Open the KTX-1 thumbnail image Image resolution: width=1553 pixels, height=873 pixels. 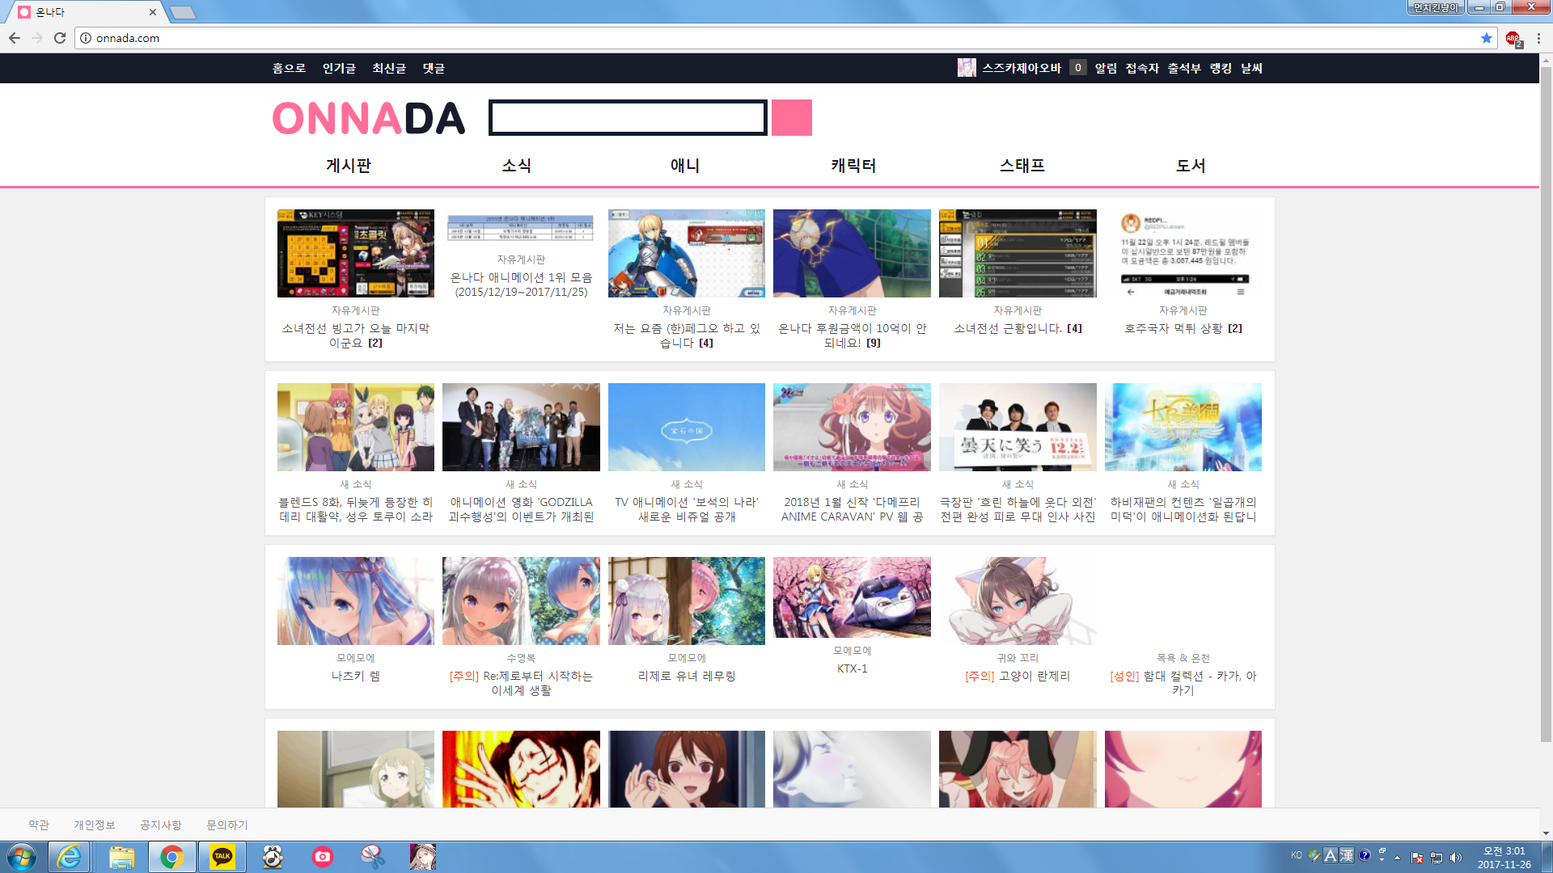852,597
